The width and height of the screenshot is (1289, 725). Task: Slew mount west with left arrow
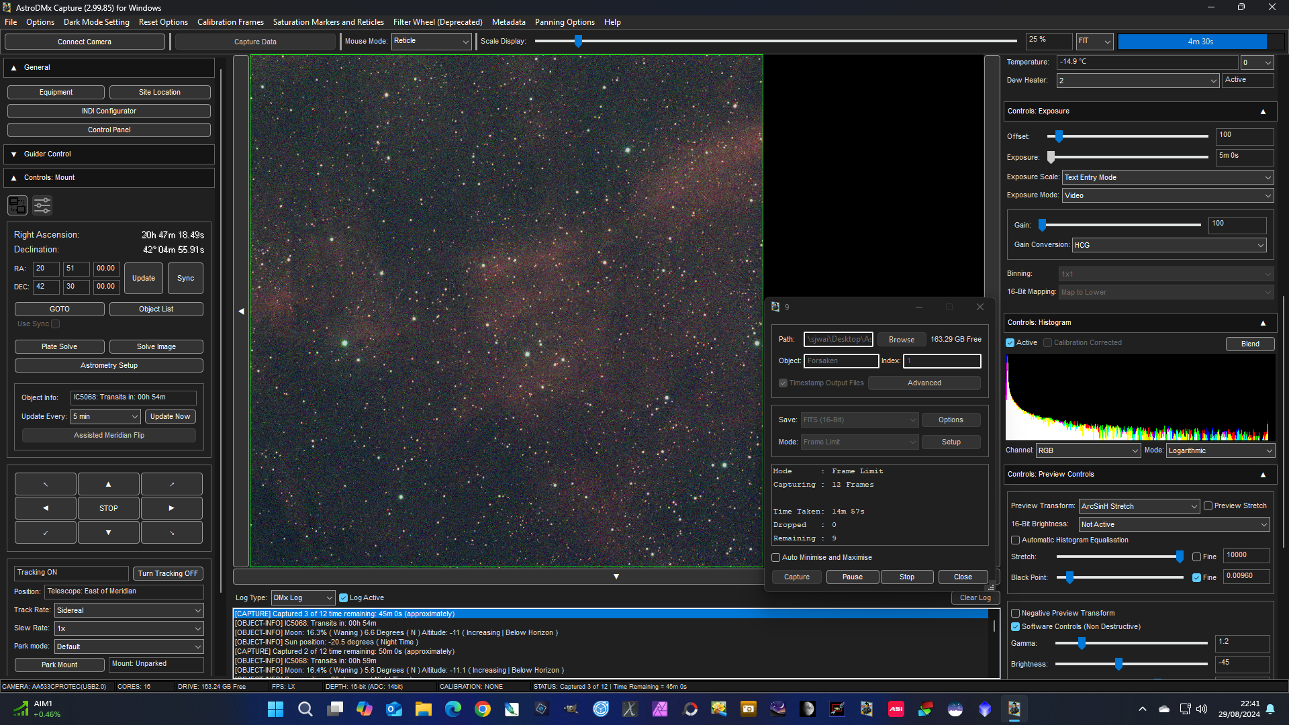46,508
